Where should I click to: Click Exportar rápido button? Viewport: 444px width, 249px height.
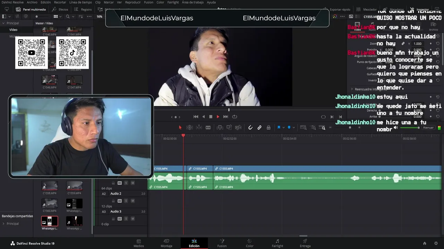pyautogui.click(x=336, y=9)
